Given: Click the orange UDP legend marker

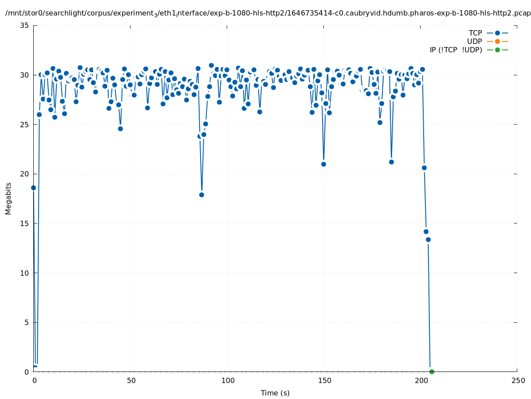Looking at the screenshot, I should click(497, 41).
